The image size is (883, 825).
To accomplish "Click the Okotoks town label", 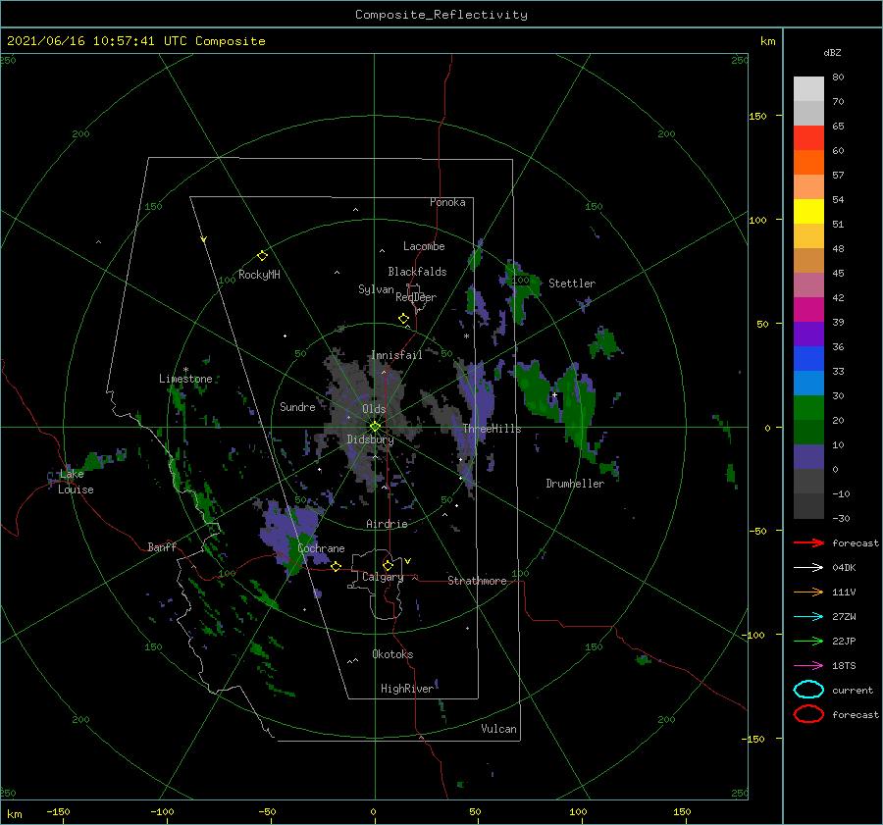I will [x=392, y=654].
